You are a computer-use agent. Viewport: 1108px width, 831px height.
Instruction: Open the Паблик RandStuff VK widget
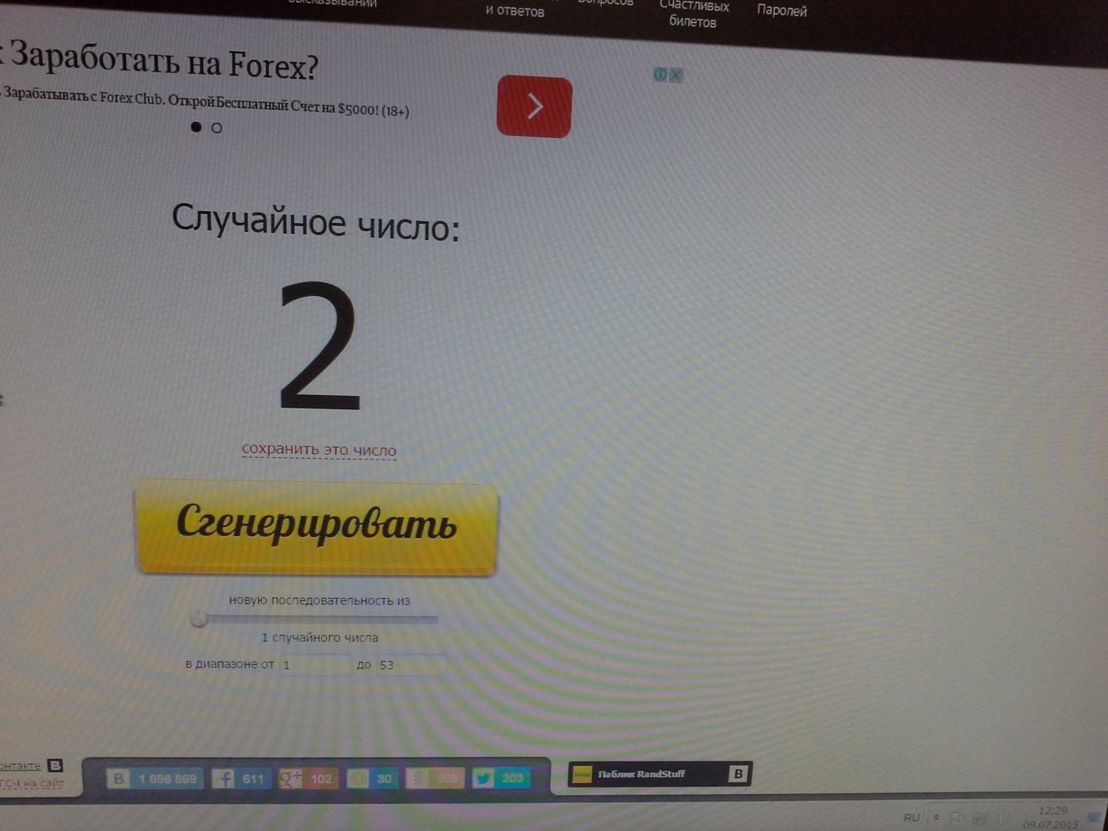click(659, 773)
